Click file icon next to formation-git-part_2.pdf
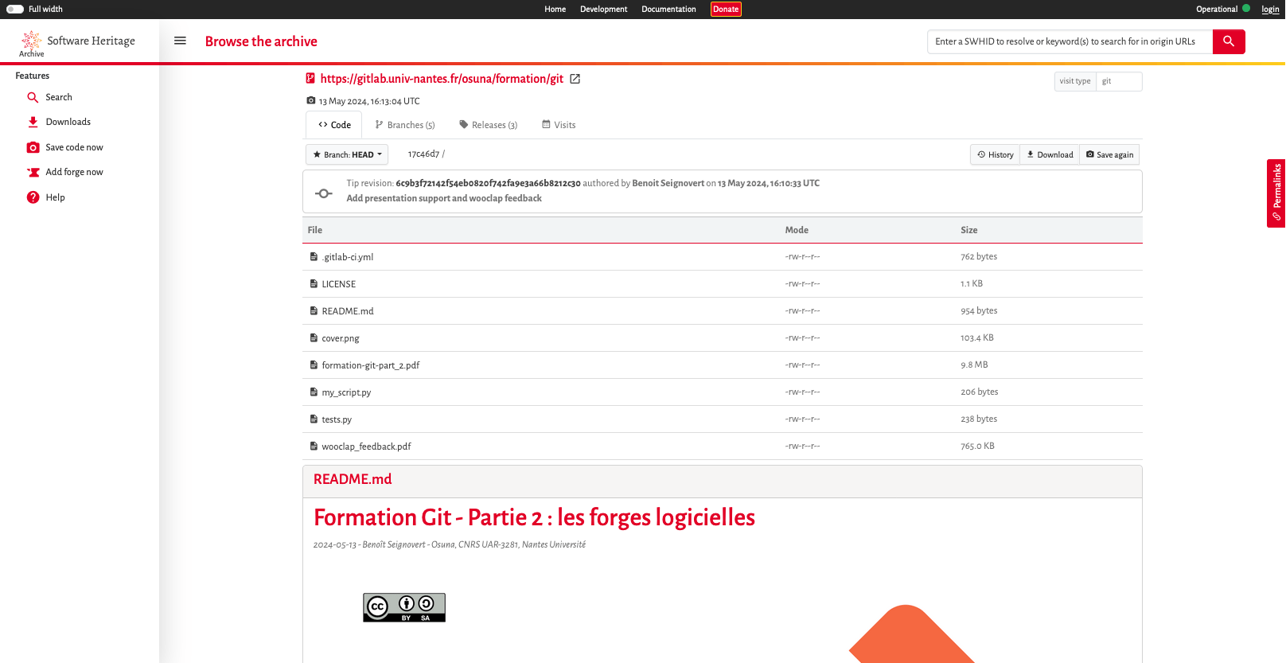This screenshot has width=1286, height=663. [x=314, y=365]
